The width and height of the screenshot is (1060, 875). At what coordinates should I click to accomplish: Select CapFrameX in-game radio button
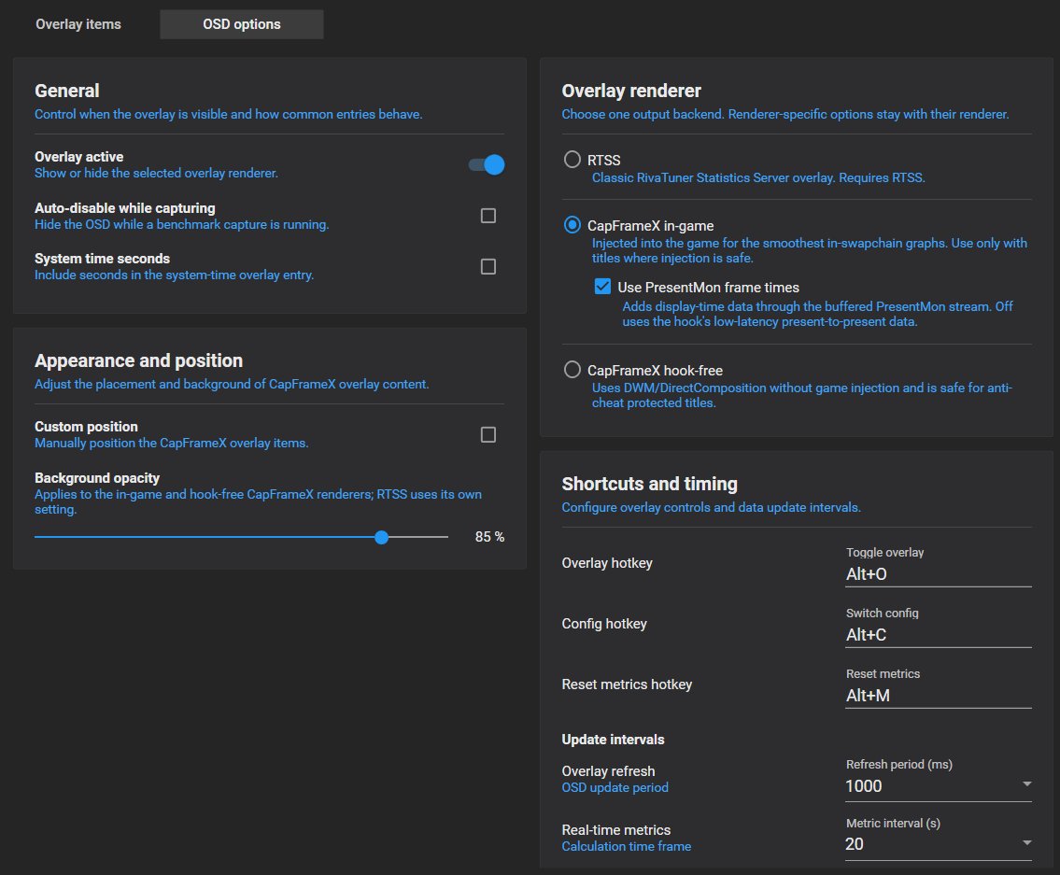point(572,225)
